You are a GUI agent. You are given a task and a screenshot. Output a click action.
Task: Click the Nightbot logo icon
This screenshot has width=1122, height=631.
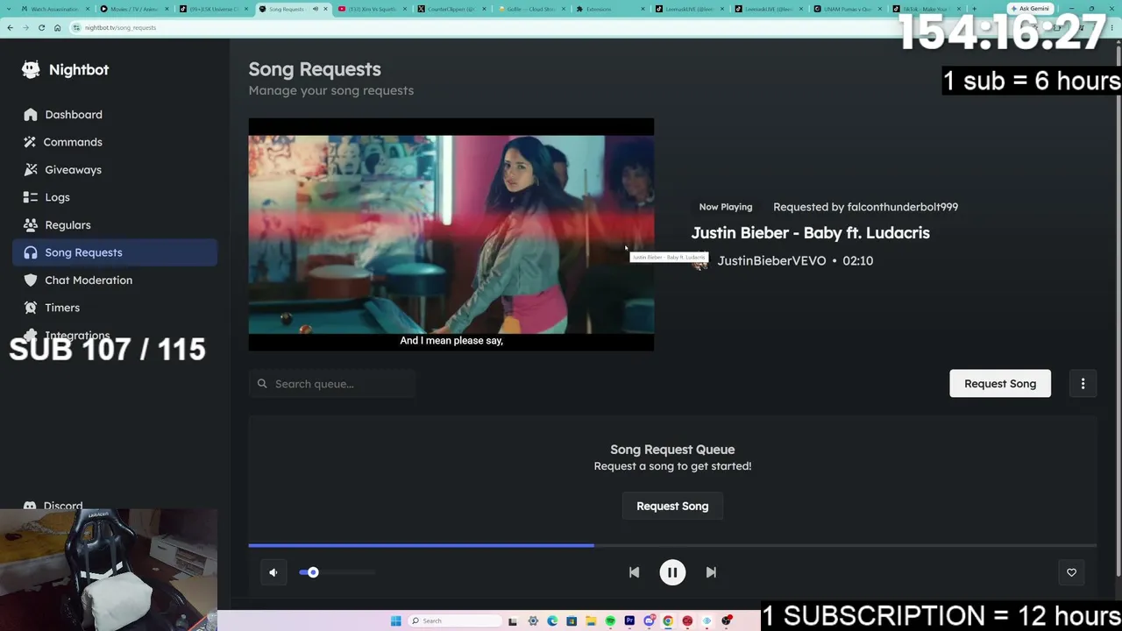click(x=31, y=70)
